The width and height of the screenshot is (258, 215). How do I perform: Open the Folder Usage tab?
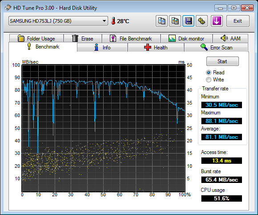tap(36, 39)
